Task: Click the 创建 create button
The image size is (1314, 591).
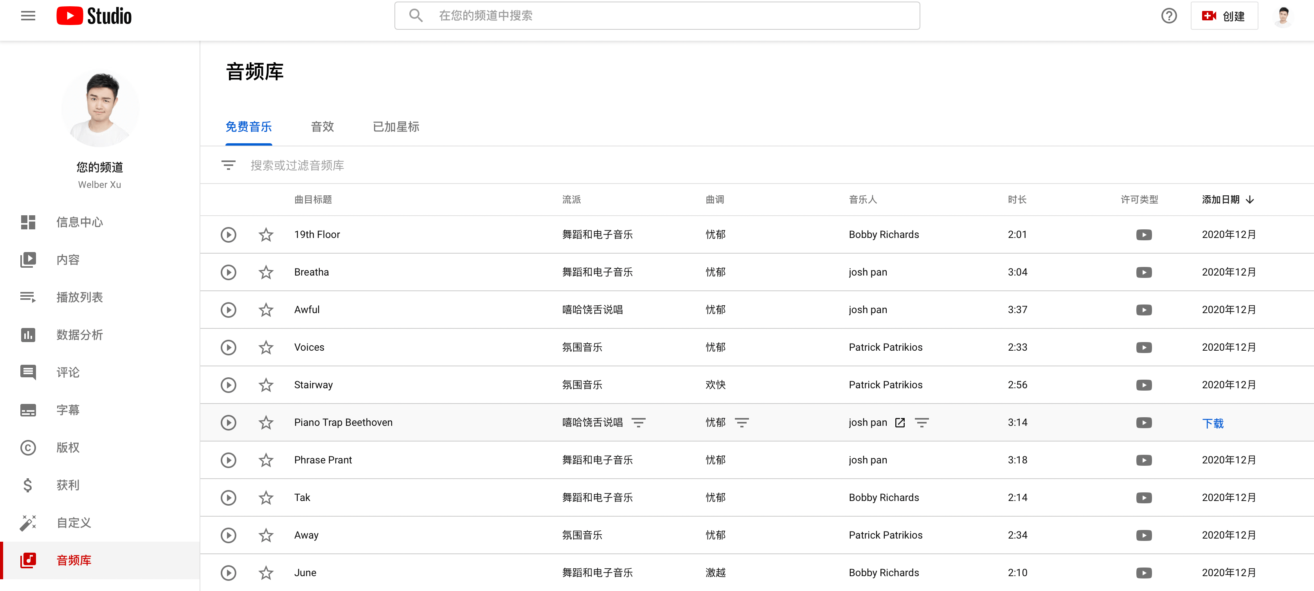Action: point(1224,16)
